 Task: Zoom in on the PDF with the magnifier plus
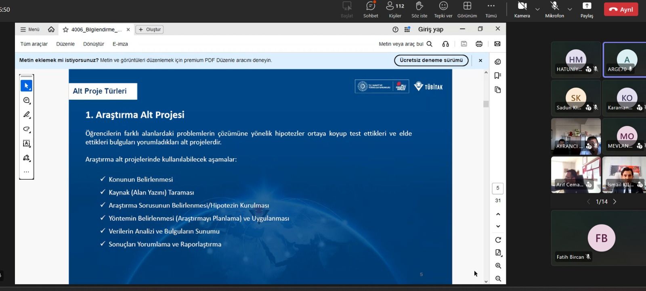pyautogui.click(x=498, y=266)
